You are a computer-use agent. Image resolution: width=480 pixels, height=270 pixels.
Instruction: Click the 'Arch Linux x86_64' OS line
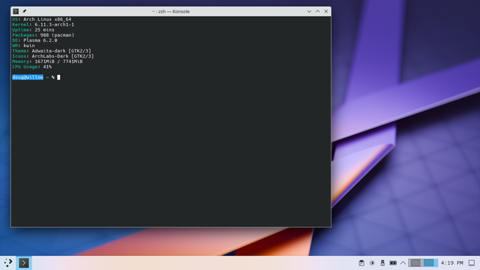pos(42,19)
